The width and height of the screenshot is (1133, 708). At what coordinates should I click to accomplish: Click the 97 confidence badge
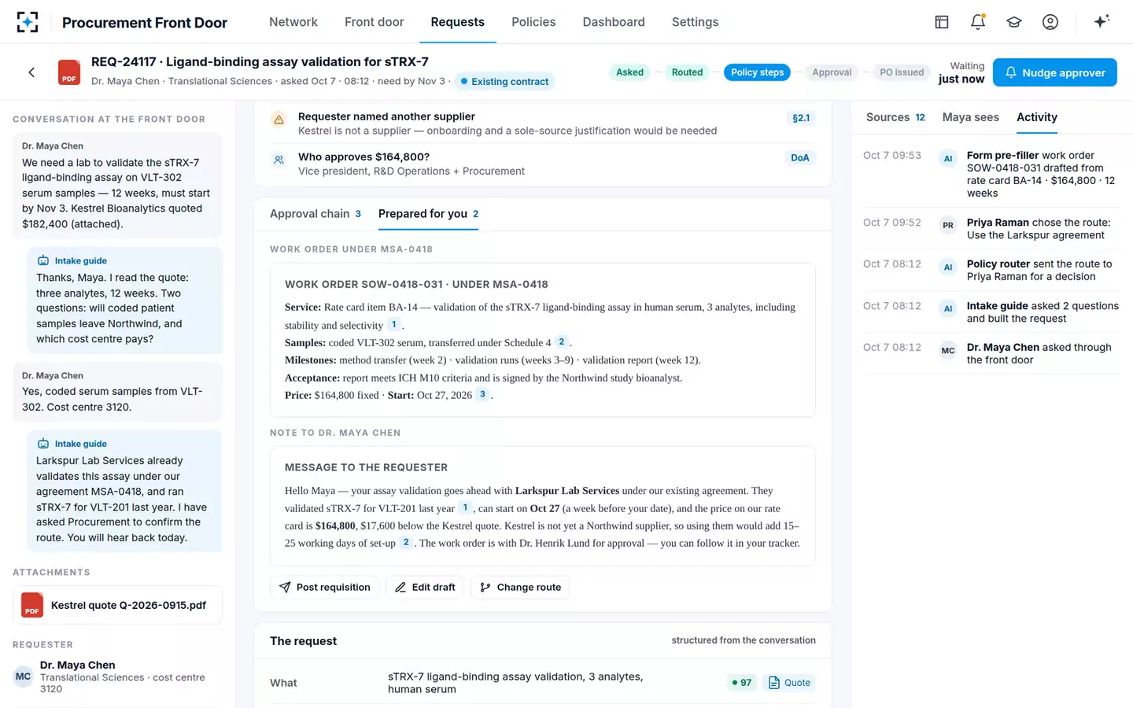[x=741, y=683]
